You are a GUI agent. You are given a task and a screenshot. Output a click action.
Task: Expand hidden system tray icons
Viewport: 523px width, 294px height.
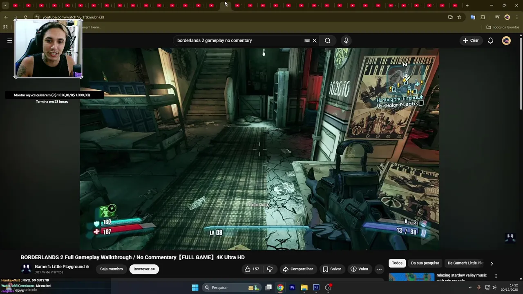pyautogui.click(x=470, y=287)
